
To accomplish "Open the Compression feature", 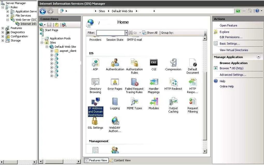I will (x=173, y=65).
